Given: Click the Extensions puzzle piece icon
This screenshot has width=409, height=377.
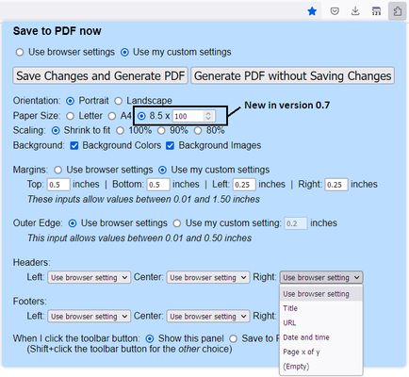Looking at the screenshot, I should (397, 11).
